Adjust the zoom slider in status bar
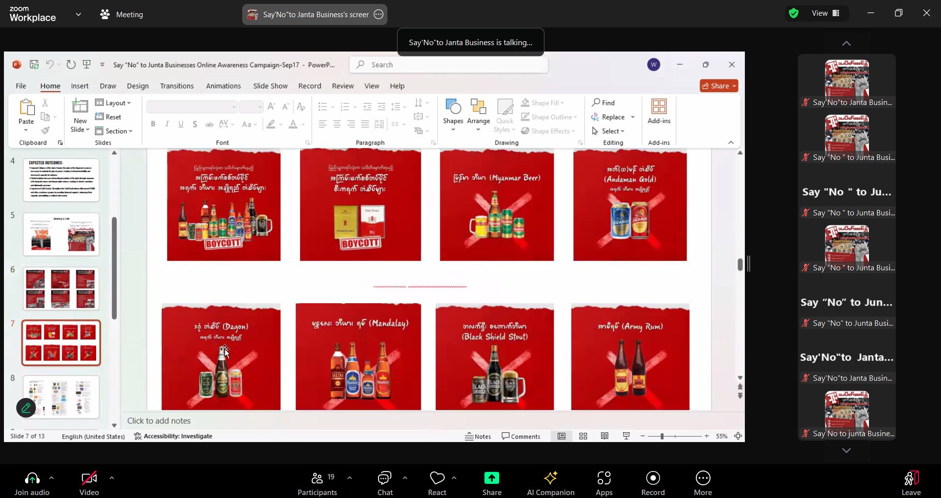The height and width of the screenshot is (498, 941). (x=662, y=436)
